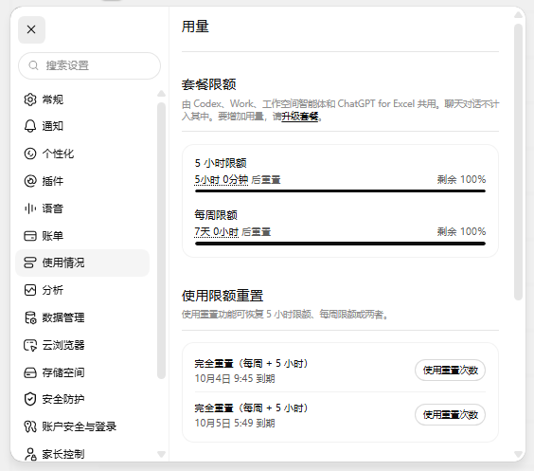This screenshot has height=471, width=534.
Task: Select the 个性化 icon in the sidebar
Action: pos(30,154)
